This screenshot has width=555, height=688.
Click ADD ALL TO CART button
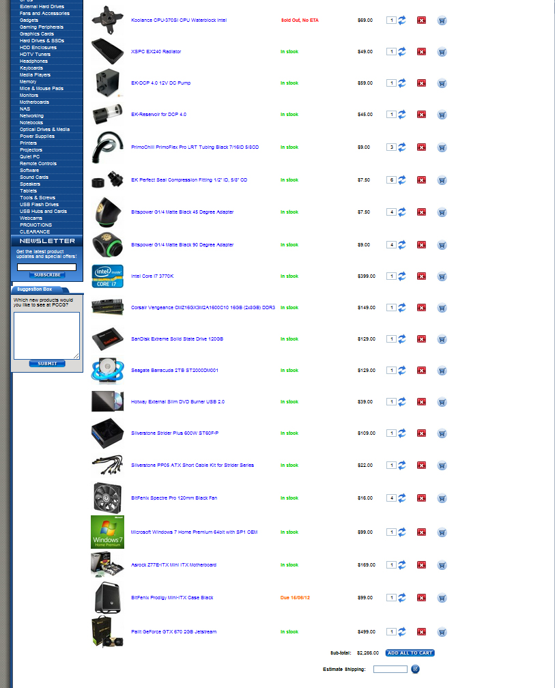point(410,653)
